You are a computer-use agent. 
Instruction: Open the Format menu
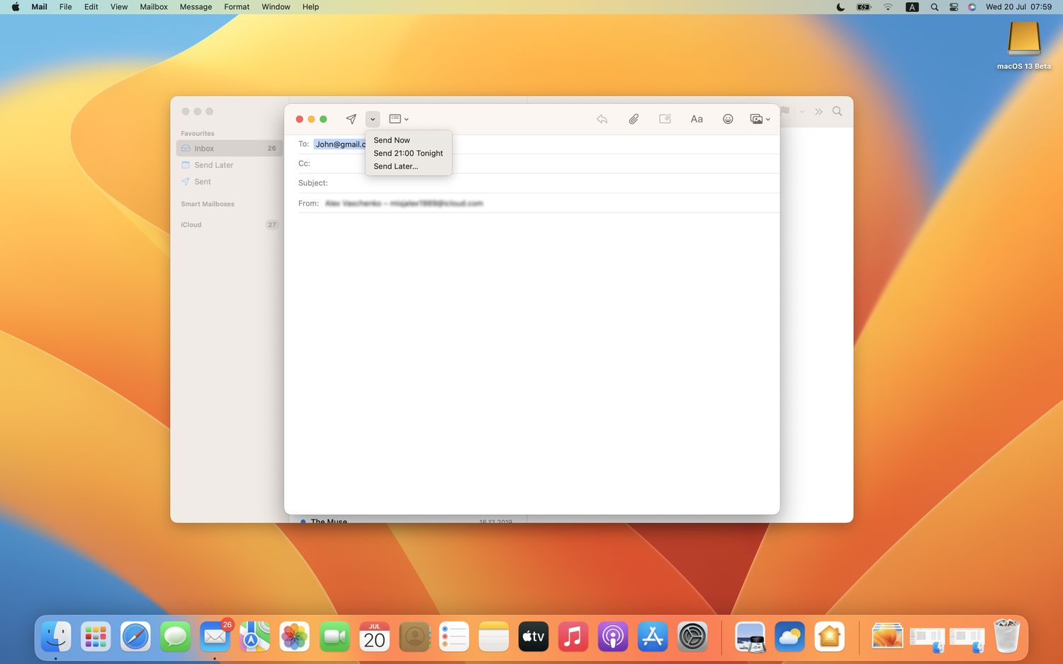[x=237, y=7]
